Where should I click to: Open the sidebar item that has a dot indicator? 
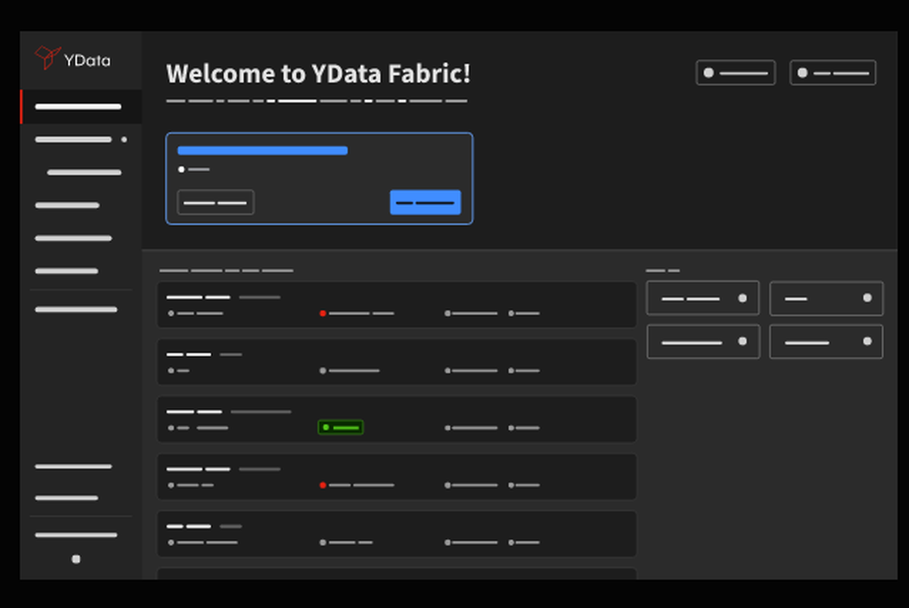point(81,140)
